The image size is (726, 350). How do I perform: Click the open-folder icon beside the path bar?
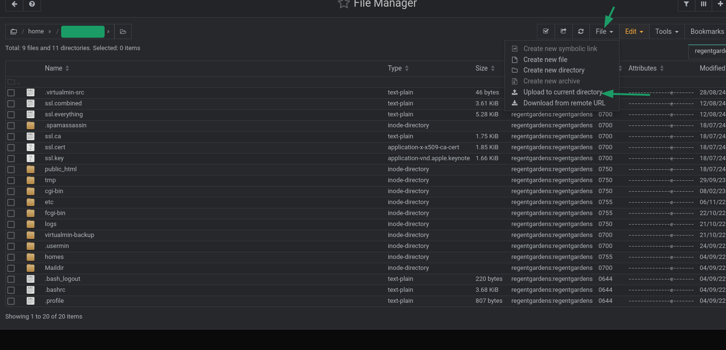point(123,31)
